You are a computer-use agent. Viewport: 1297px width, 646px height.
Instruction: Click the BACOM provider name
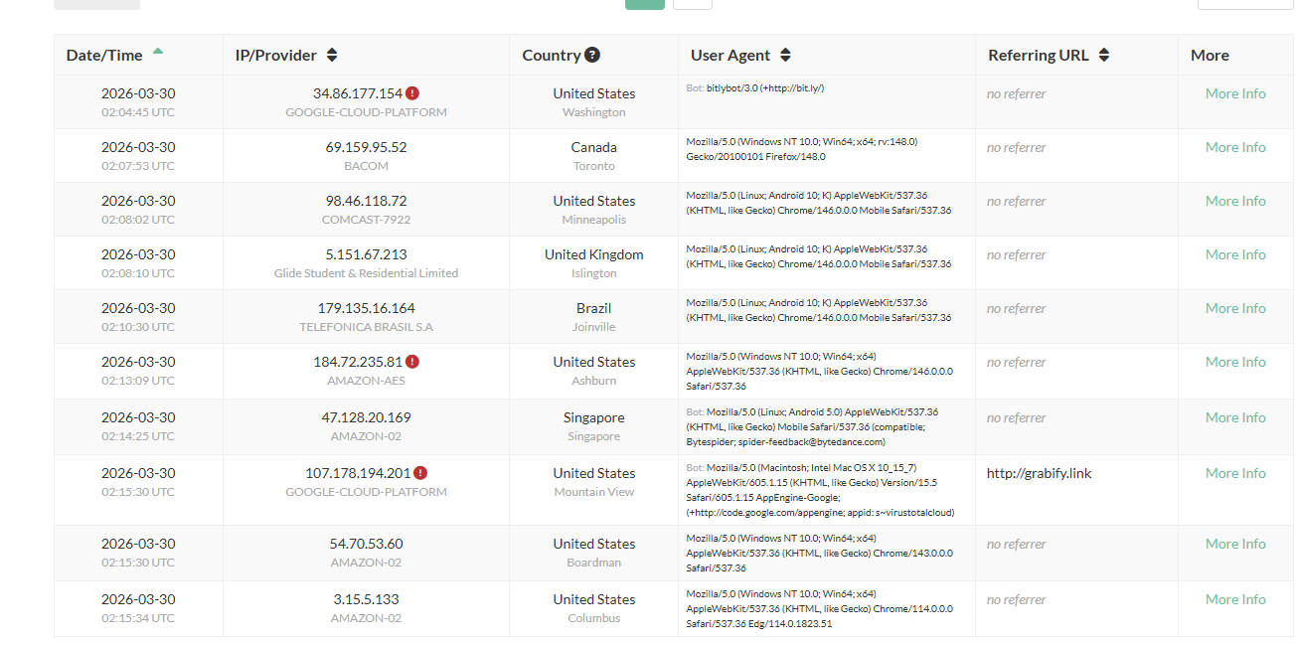coord(366,166)
